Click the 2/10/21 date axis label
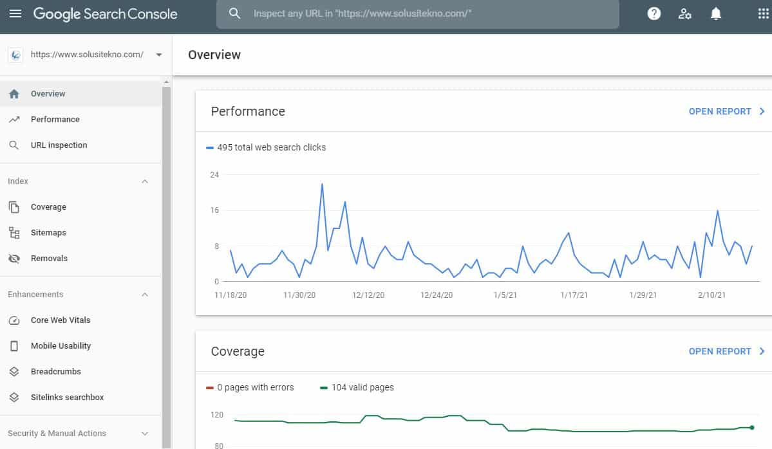Viewport: 772px width, 449px height. click(x=712, y=295)
